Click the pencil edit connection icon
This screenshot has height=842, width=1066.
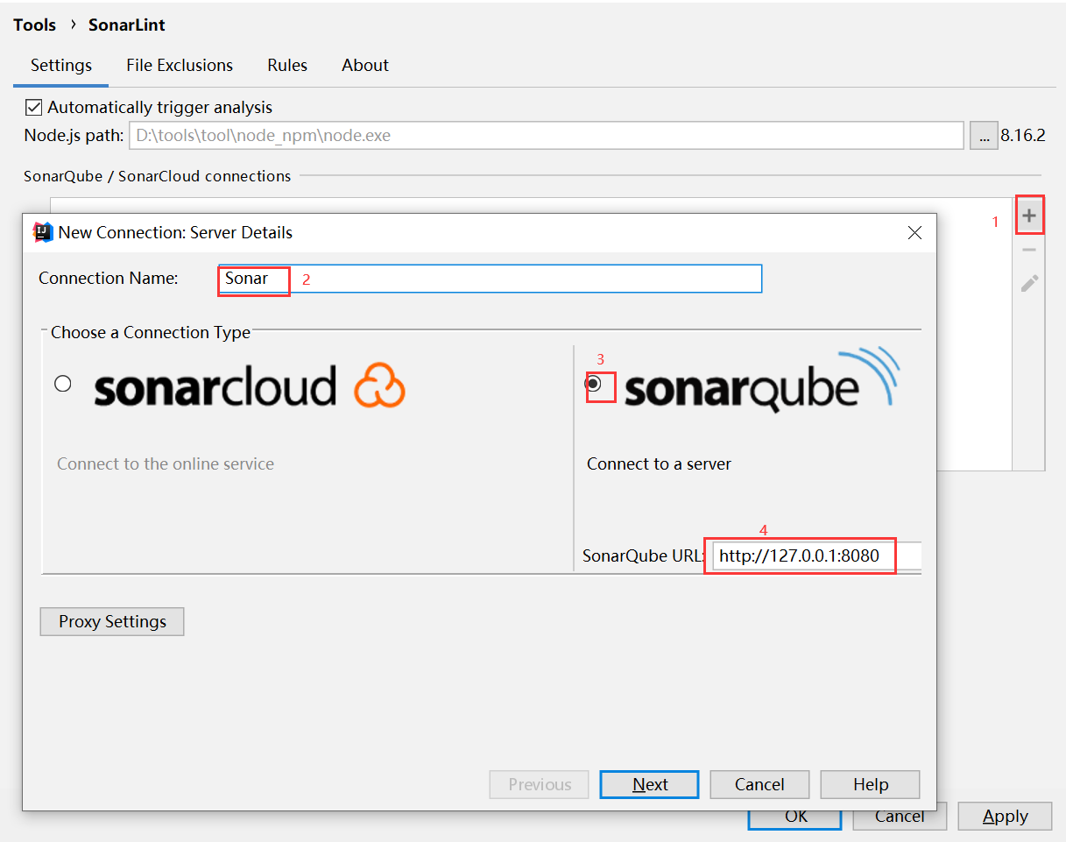coord(1029,283)
